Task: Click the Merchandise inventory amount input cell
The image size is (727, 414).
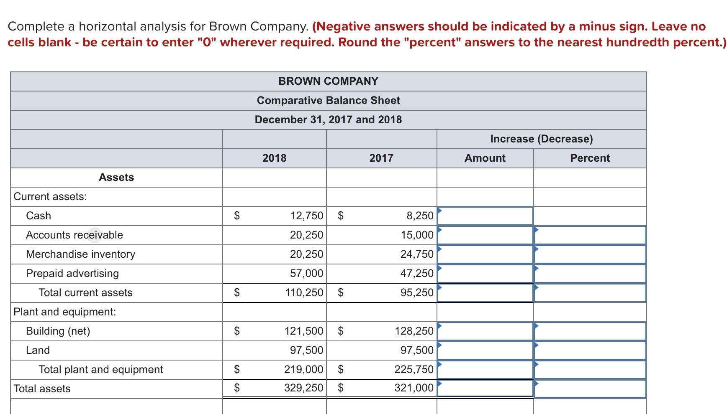Action: (485, 254)
